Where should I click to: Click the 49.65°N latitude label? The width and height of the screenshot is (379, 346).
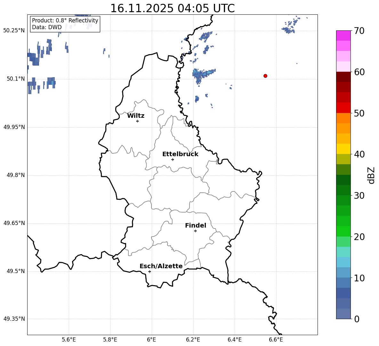pos(14,223)
